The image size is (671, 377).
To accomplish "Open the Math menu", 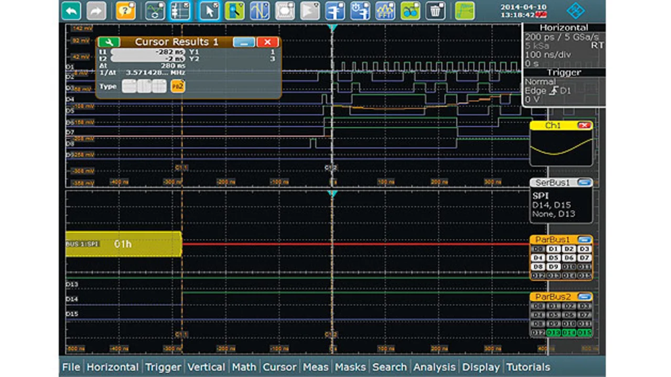I will [x=244, y=367].
